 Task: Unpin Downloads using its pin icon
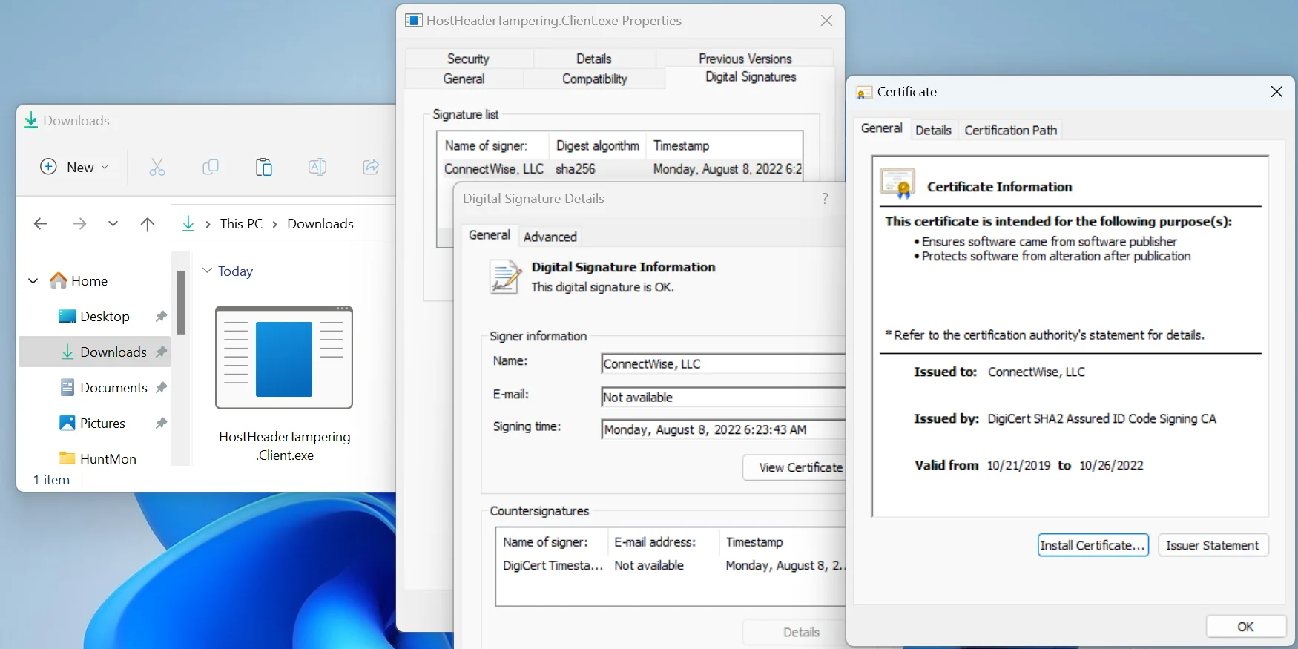click(x=161, y=352)
